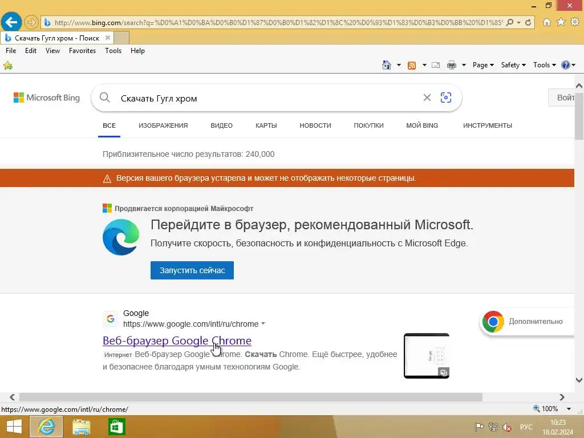584x438 pixels.
Task: Switch to КАРТЫ search tab
Action: [x=266, y=125]
